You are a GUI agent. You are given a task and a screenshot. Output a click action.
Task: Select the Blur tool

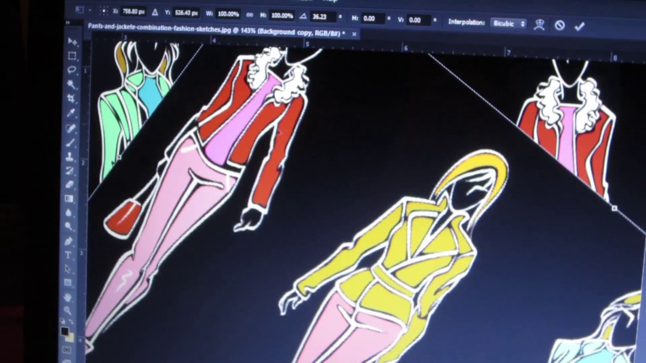[69, 213]
